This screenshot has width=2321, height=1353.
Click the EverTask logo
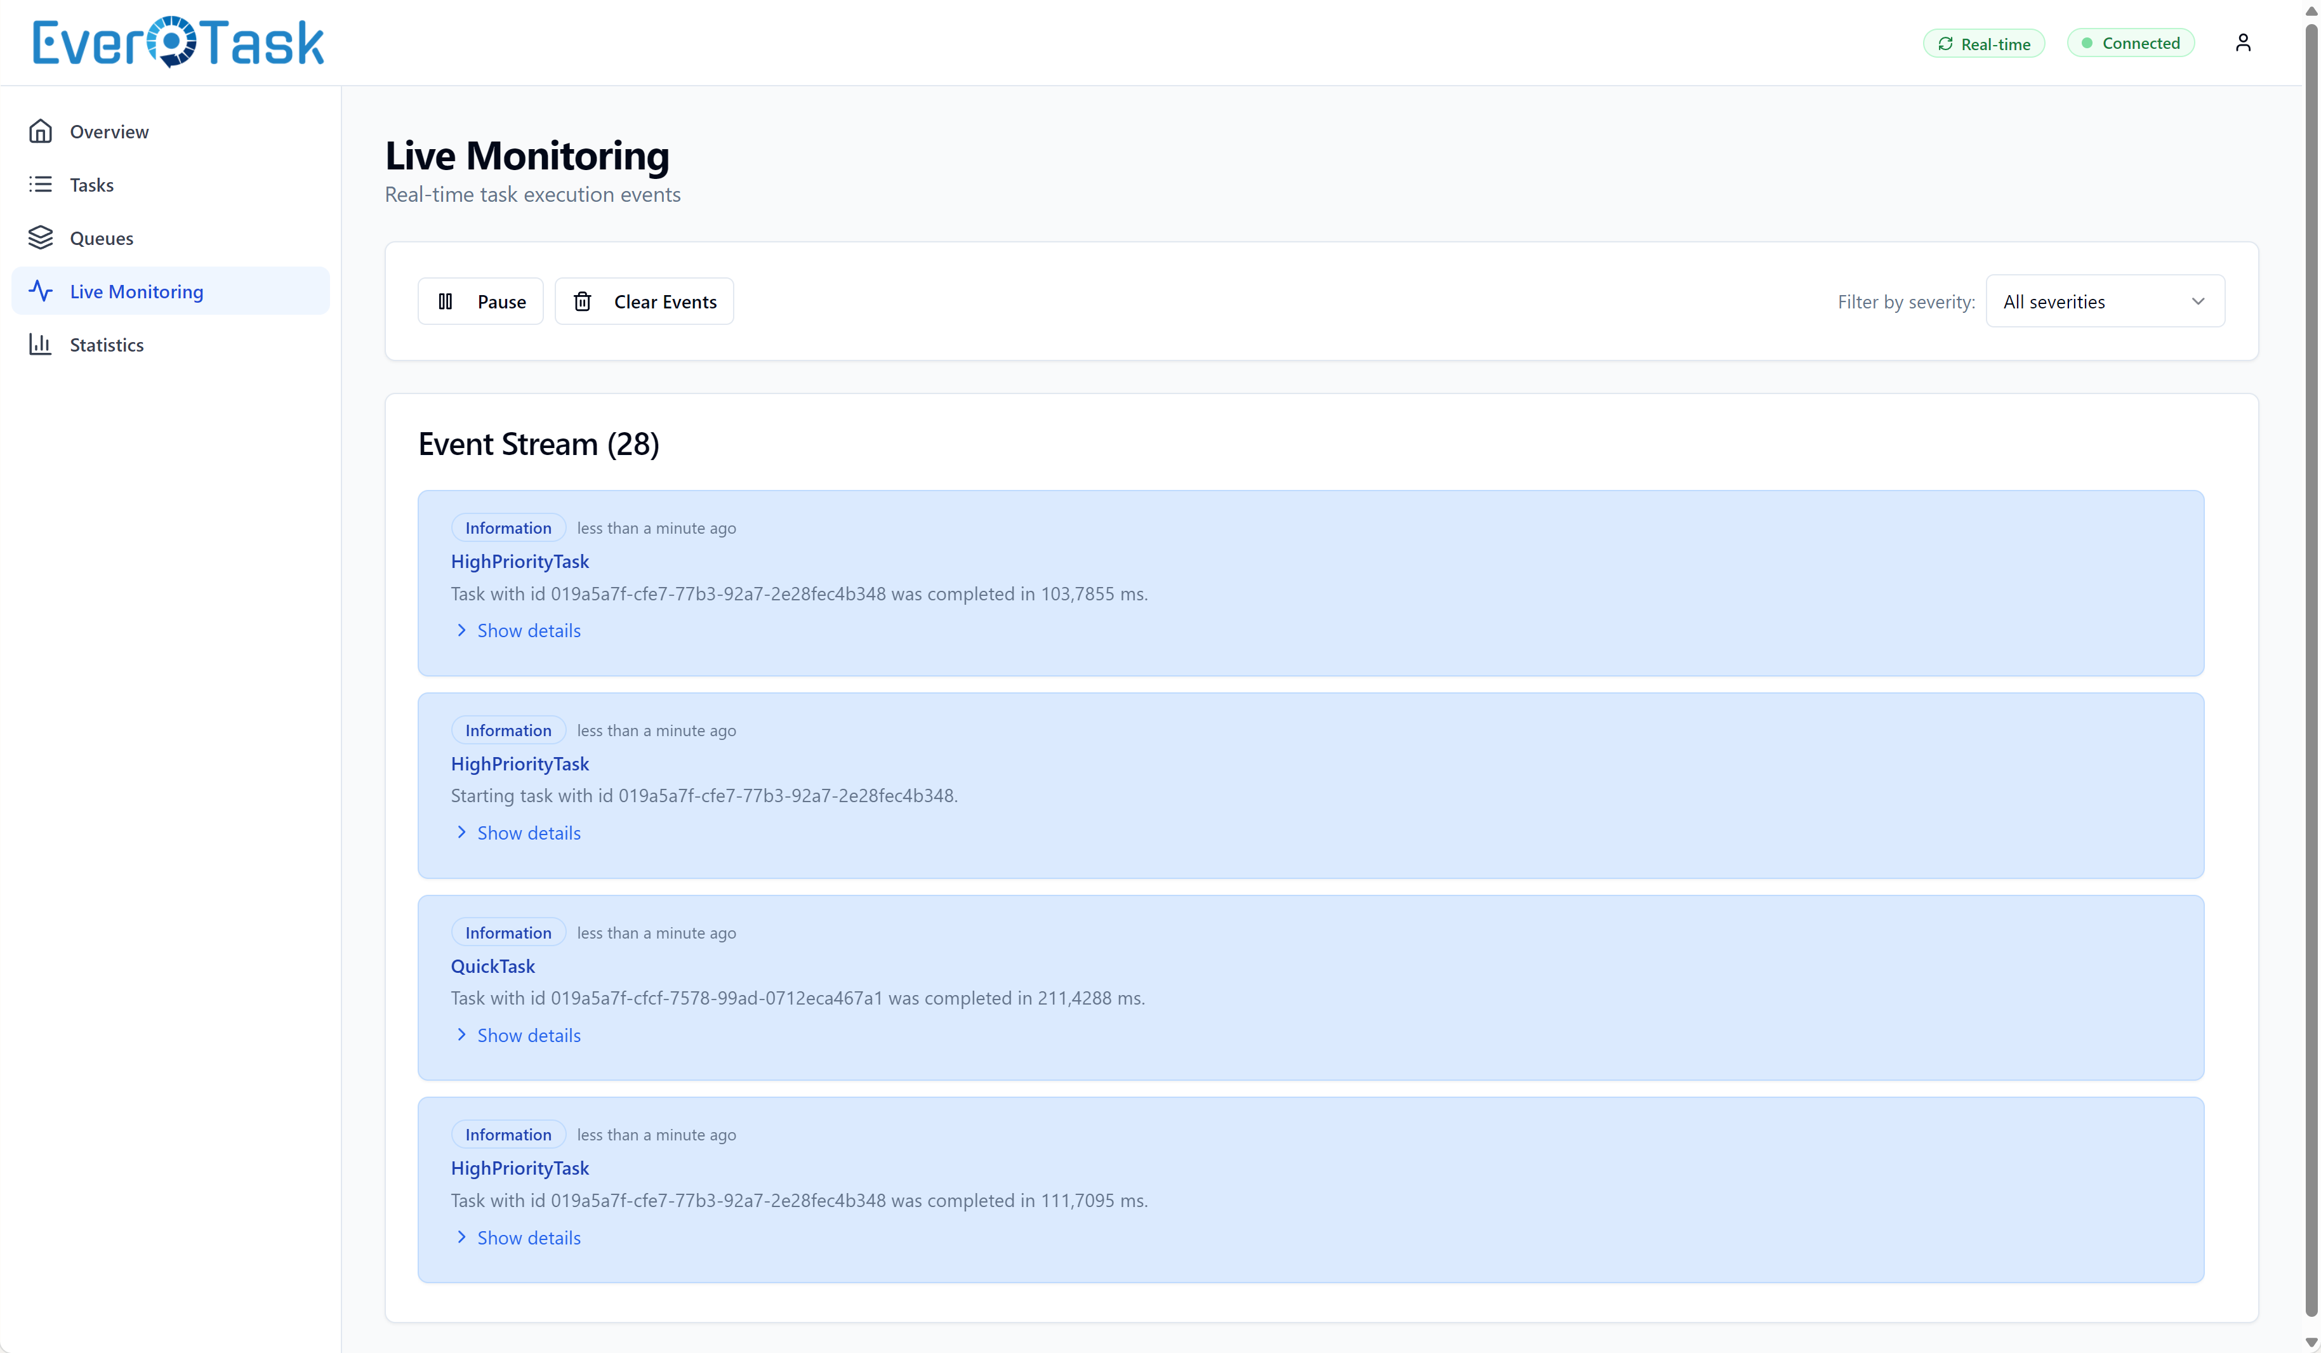coord(178,43)
